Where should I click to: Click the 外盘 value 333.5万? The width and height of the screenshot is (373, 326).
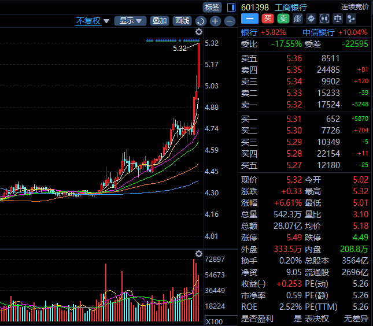pyautogui.click(x=287, y=249)
